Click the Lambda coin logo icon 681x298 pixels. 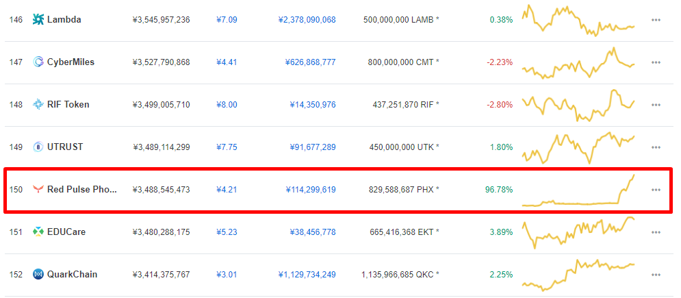click(38, 20)
